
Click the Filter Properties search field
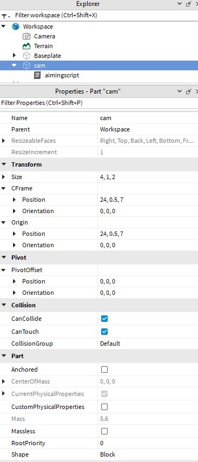(99, 103)
